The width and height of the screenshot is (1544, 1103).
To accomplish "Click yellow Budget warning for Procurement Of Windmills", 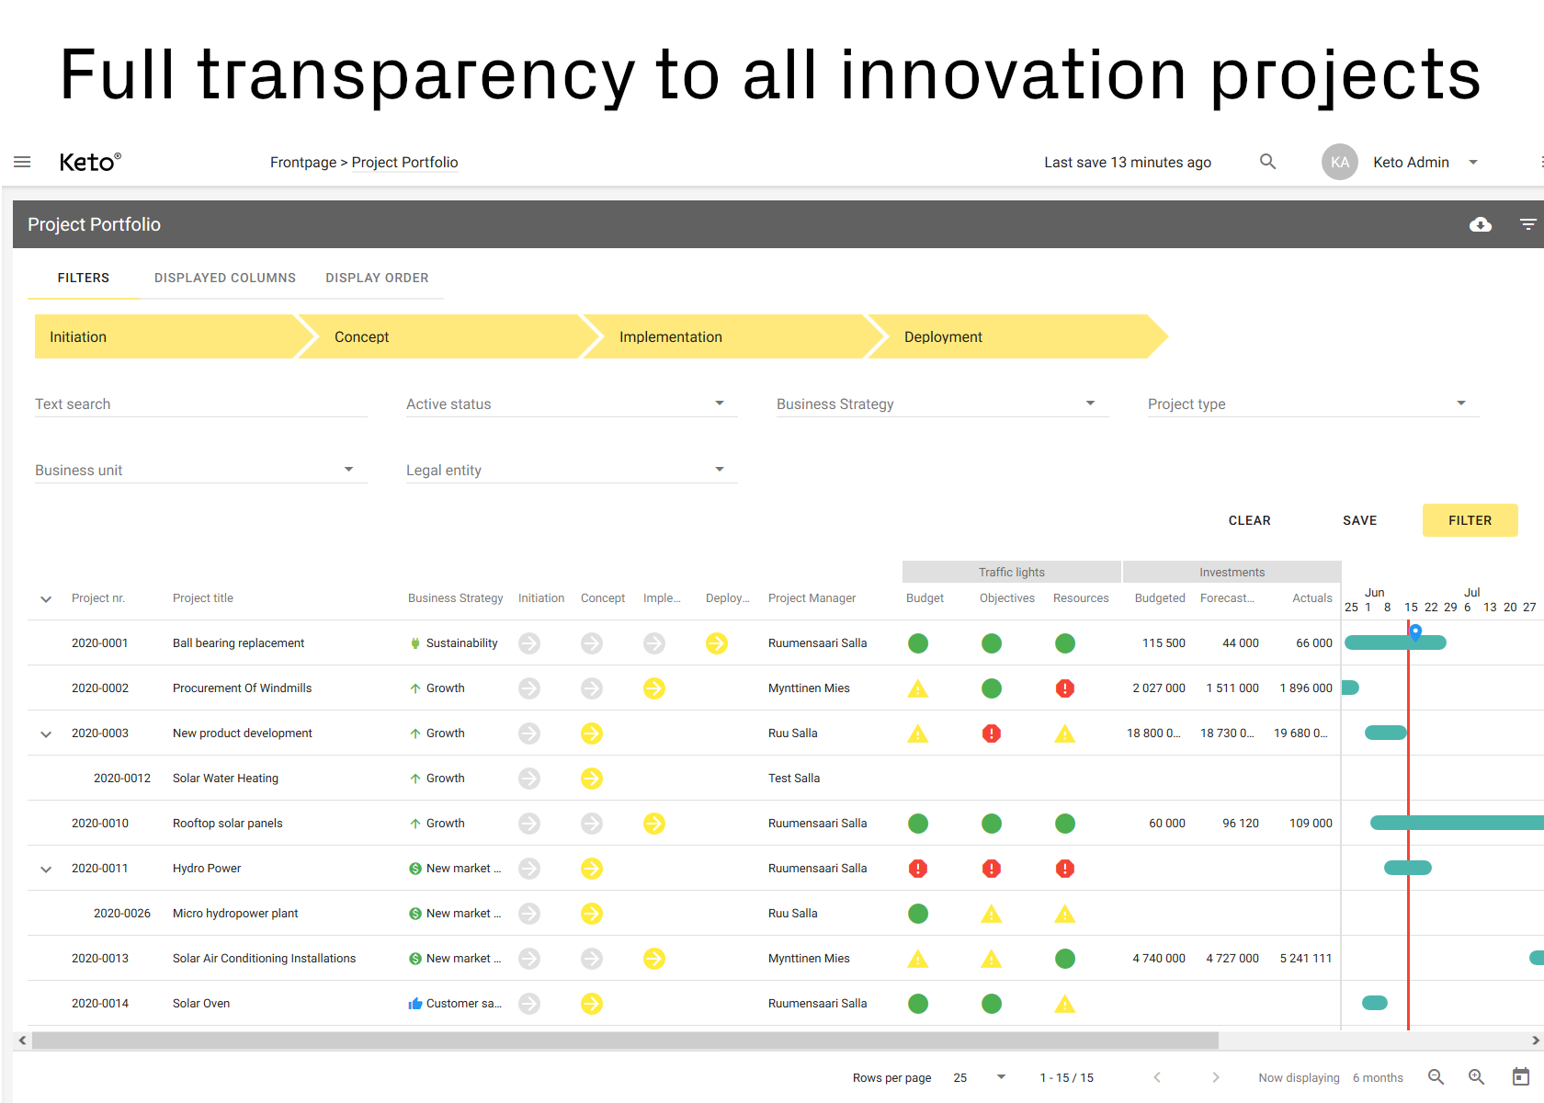I will 917,688.
